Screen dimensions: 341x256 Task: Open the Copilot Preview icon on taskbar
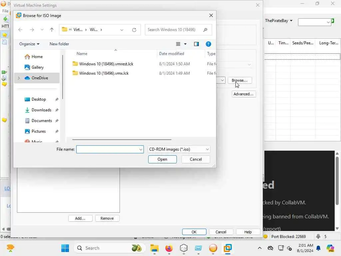(x=330, y=248)
